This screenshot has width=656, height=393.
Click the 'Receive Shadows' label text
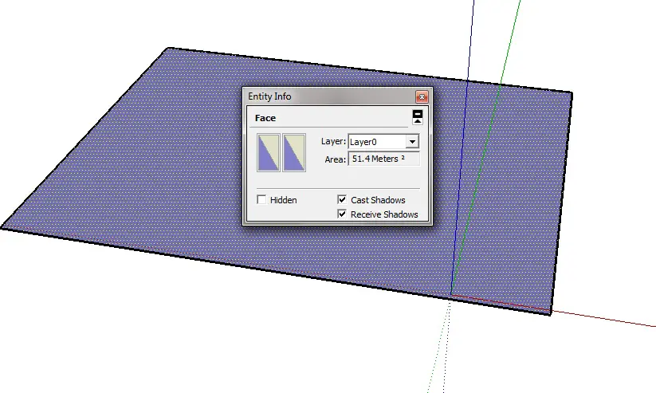pyautogui.click(x=384, y=214)
